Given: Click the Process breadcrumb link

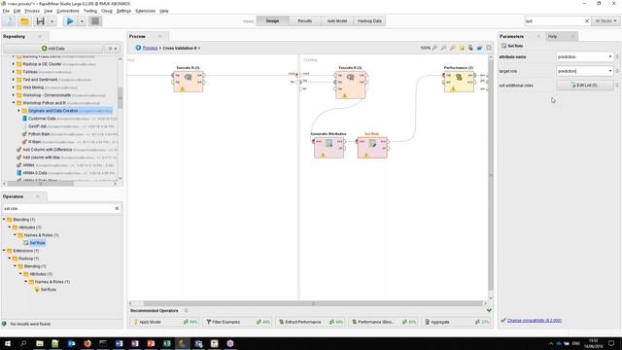Looking at the screenshot, I should (x=150, y=48).
